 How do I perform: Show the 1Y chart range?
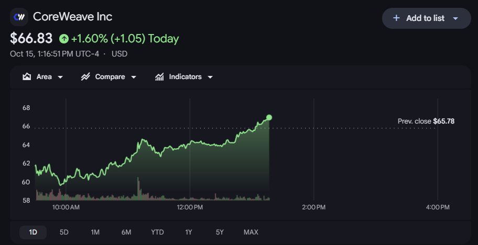coord(188,232)
